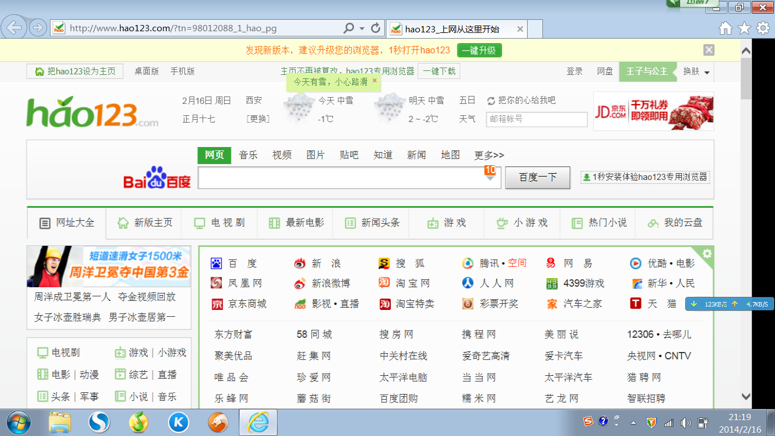Open Favorites star icon
The width and height of the screenshot is (775, 436).
pyautogui.click(x=744, y=28)
